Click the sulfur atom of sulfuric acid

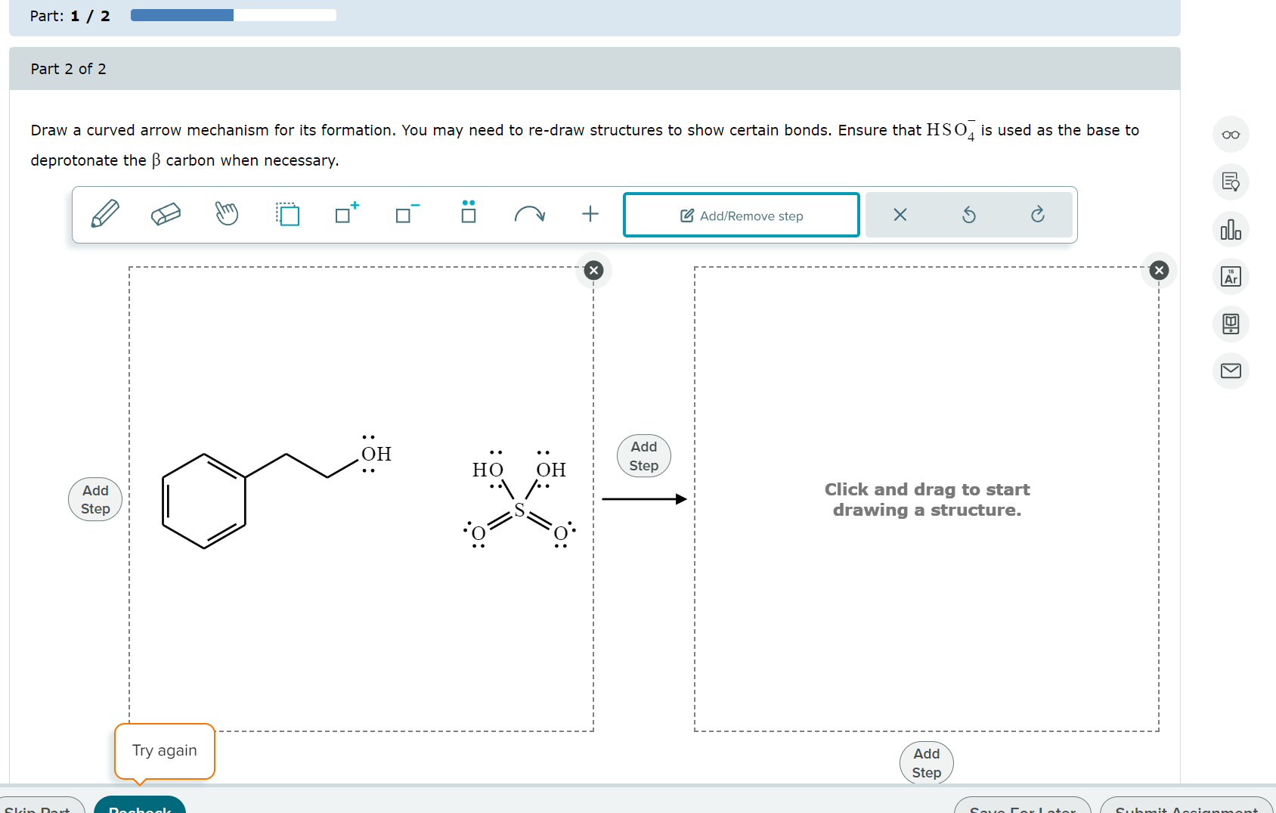519,510
